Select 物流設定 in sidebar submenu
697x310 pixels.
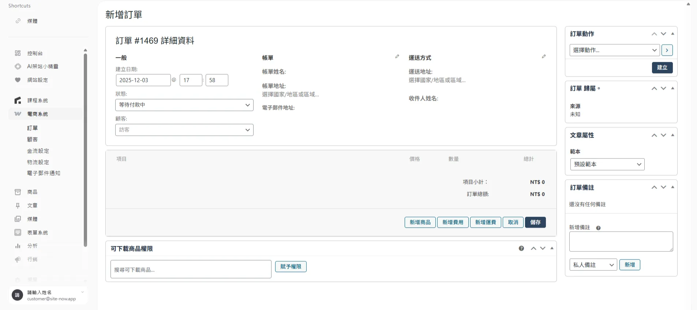click(x=38, y=162)
